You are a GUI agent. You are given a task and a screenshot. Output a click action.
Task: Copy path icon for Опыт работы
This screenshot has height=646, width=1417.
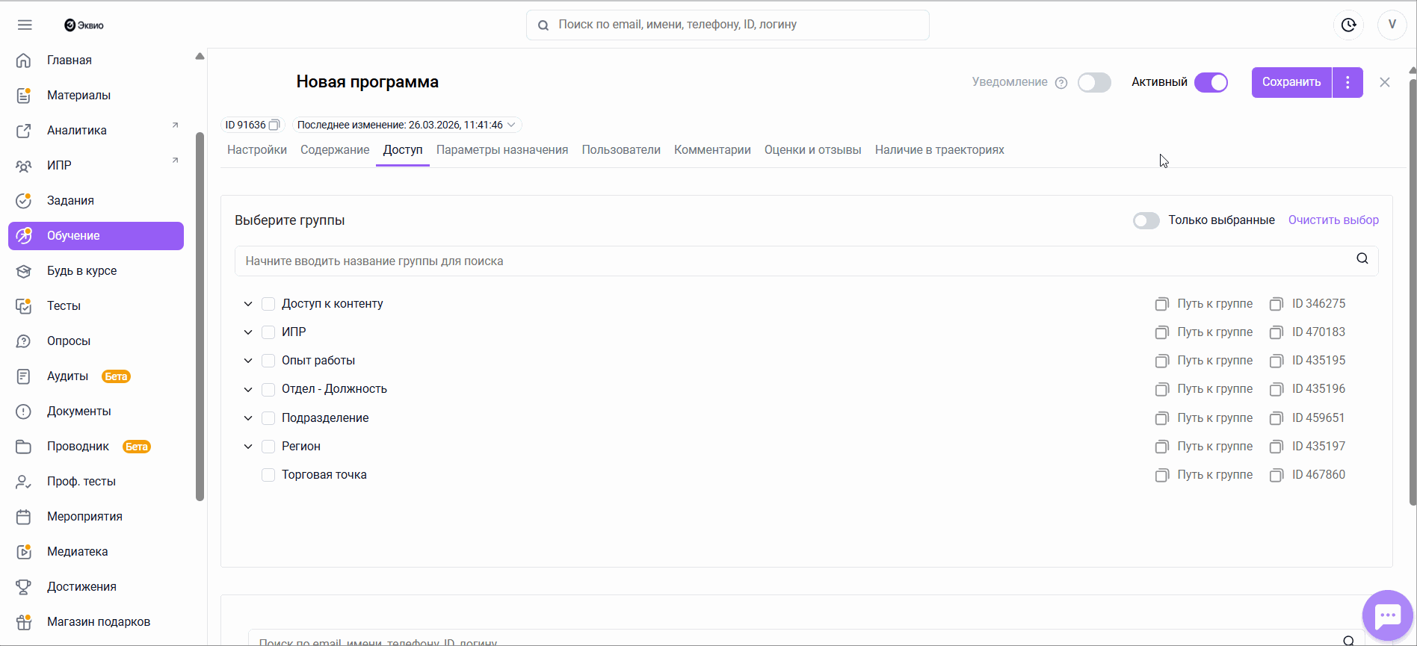click(1162, 361)
